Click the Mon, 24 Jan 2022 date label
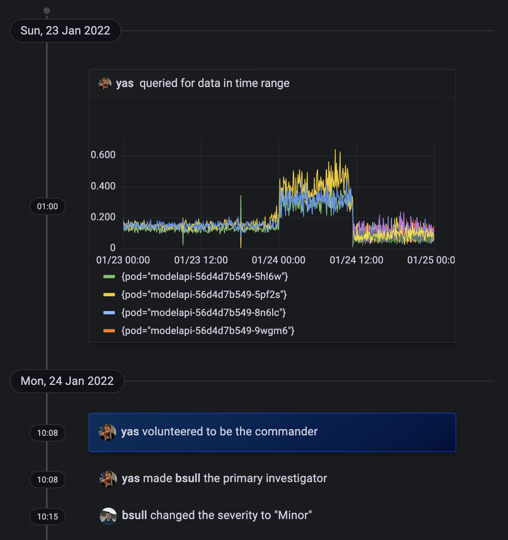This screenshot has height=540, width=508. pos(67,381)
